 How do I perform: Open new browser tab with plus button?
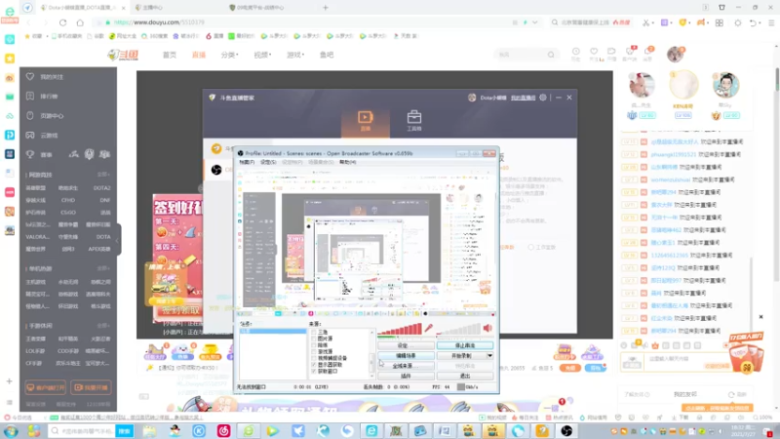coord(326,8)
